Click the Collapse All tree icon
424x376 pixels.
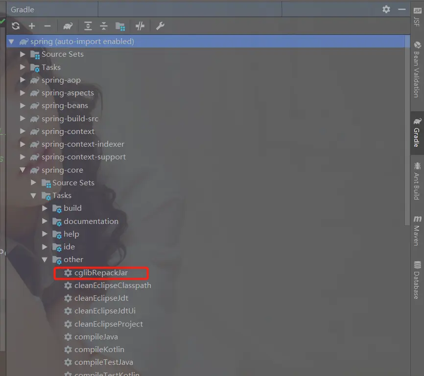[x=104, y=26]
